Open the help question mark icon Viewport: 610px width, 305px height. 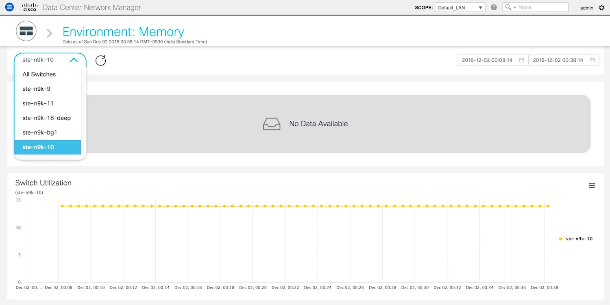point(494,7)
